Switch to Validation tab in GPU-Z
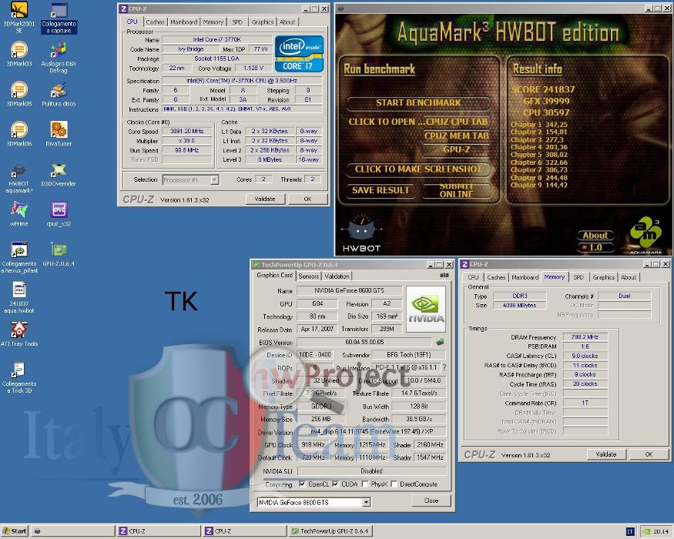This screenshot has width=674, height=539. (337, 276)
